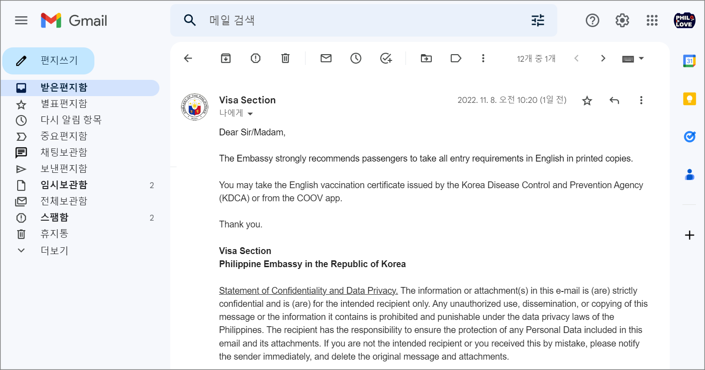Open Contacts side panel icon
This screenshot has height=370, width=705.
point(690,174)
